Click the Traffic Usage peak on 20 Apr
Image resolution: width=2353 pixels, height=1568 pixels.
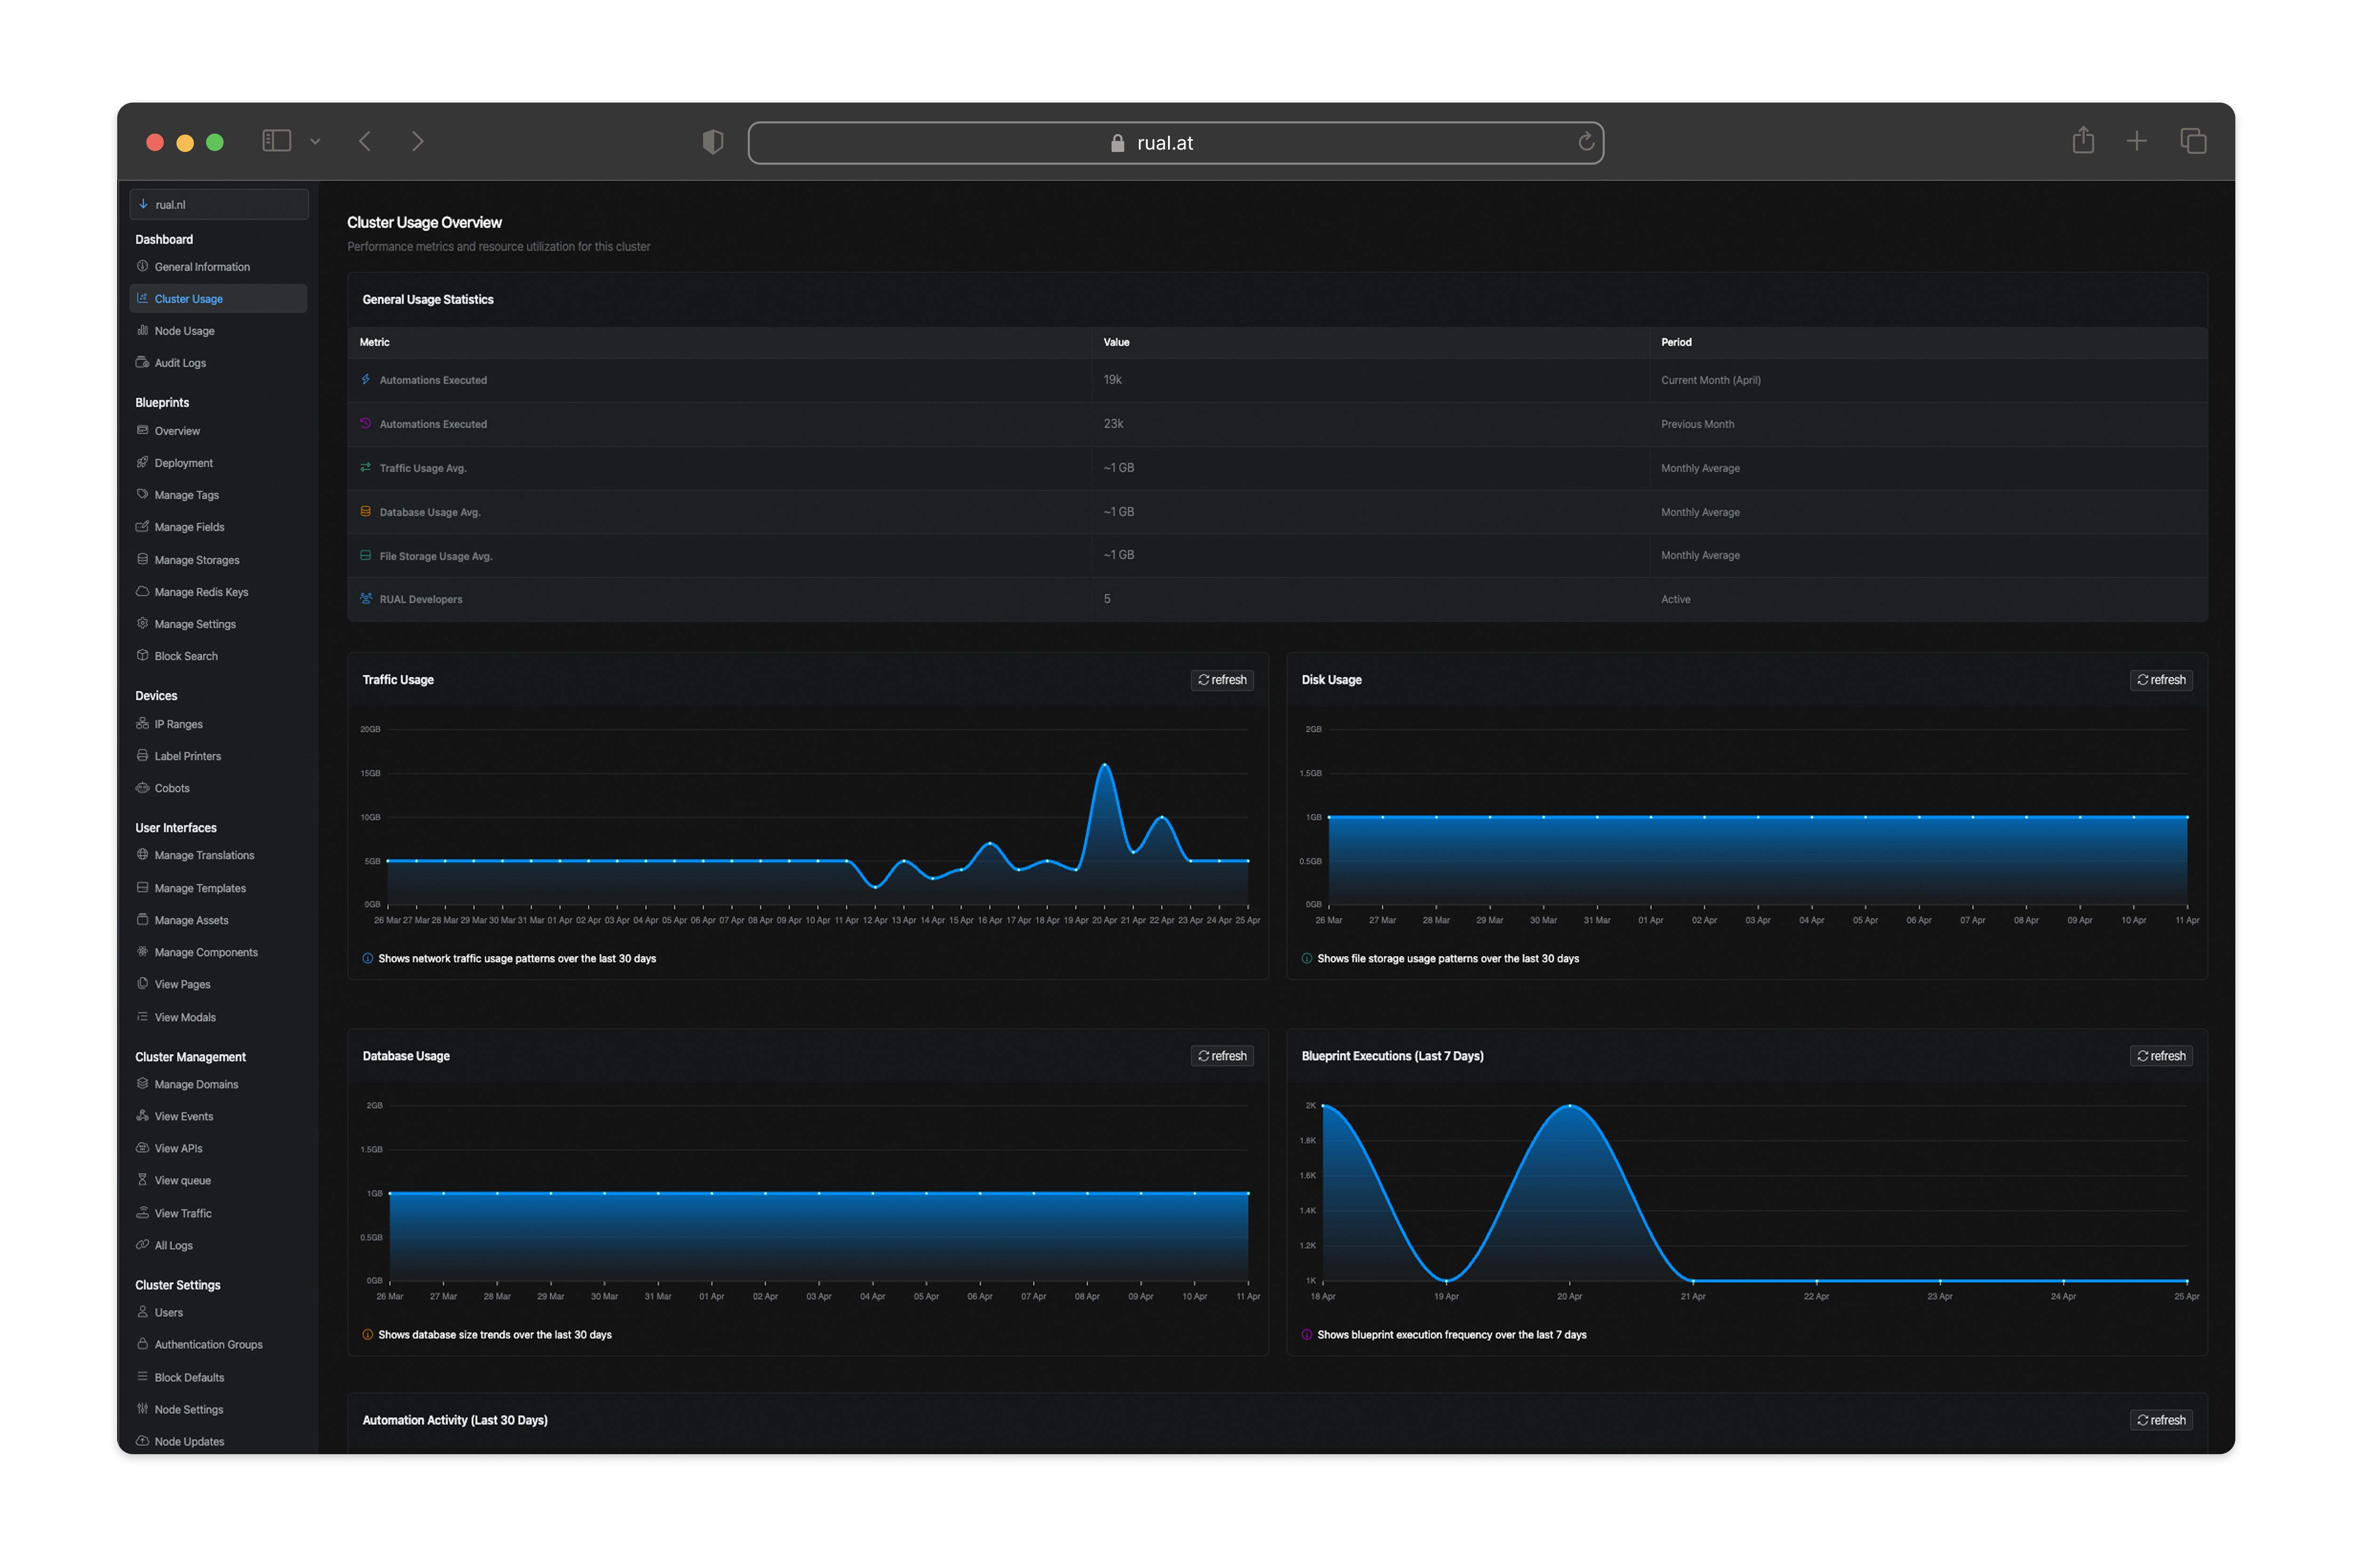(1104, 765)
